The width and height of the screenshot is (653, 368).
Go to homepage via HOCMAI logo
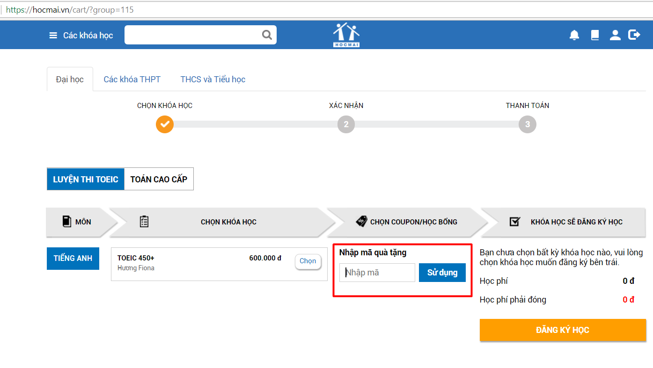tap(346, 35)
